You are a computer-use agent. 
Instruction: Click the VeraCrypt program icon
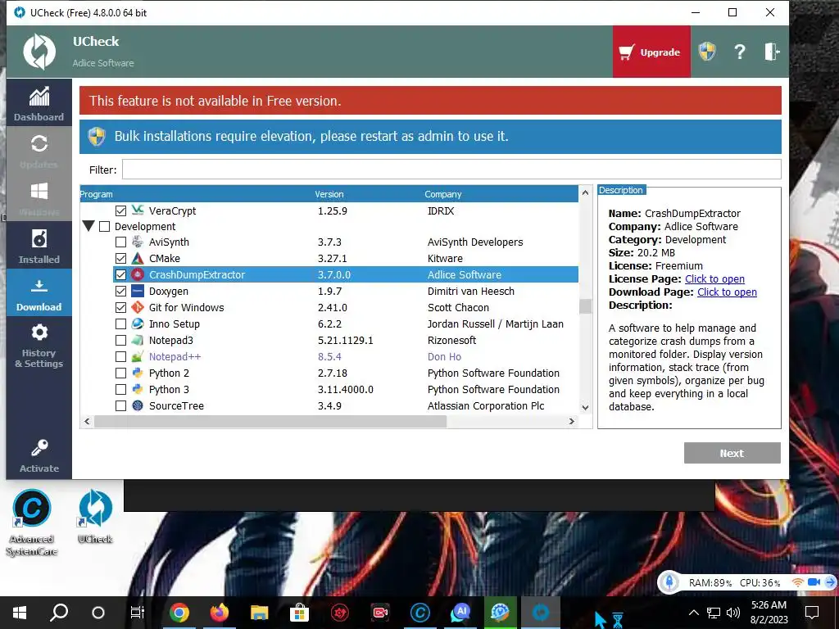(x=138, y=210)
